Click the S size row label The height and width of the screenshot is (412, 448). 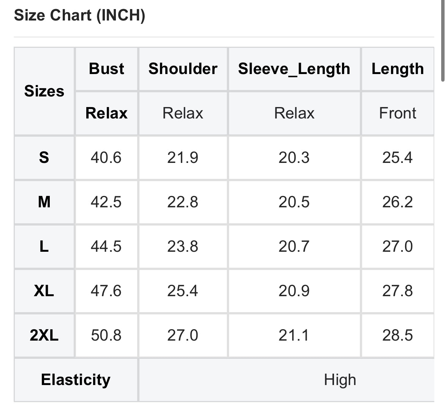click(44, 157)
